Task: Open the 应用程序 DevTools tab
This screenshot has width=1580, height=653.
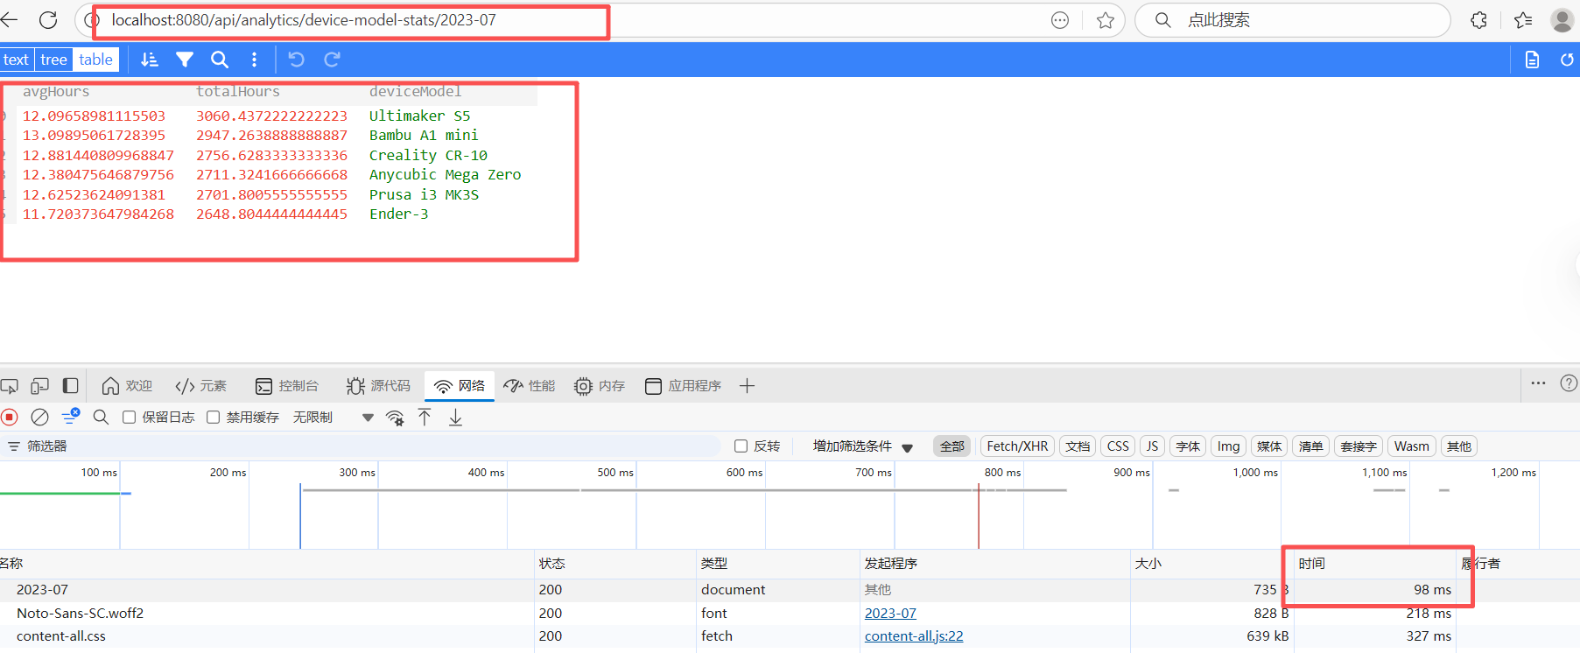Action: 683,386
